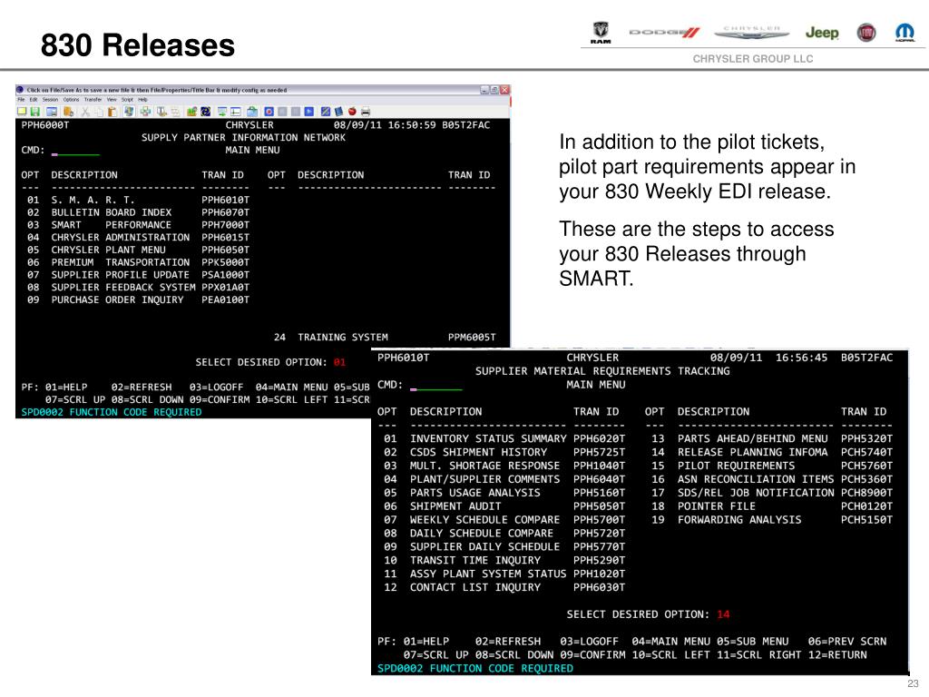The height and width of the screenshot is (697, 929).
Task: Click the blue Mopar logo
Action: pyautogui.click(x=905, y=32)
